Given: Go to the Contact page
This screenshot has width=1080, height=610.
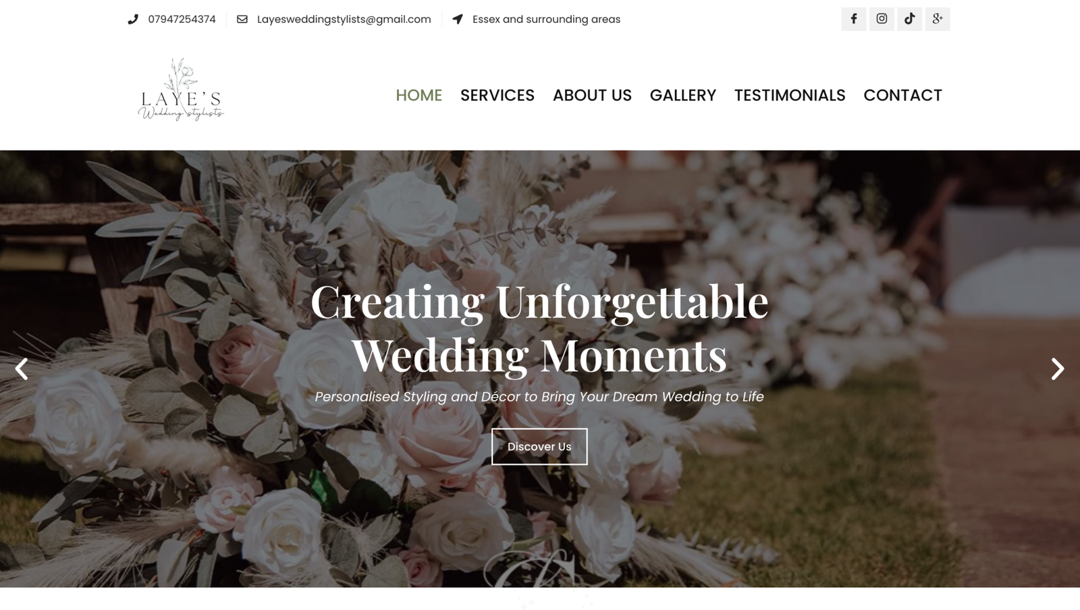Looking at the screenshot, I should [902, 95].
